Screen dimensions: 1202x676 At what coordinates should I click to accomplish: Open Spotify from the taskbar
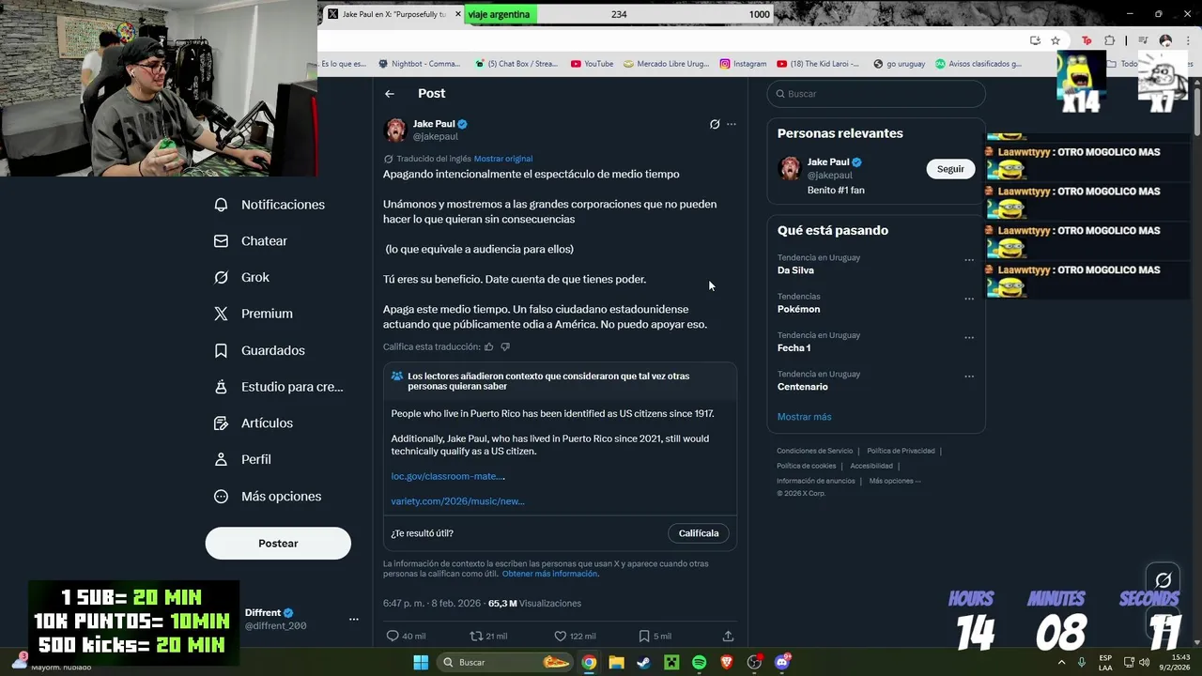point(699,662)
